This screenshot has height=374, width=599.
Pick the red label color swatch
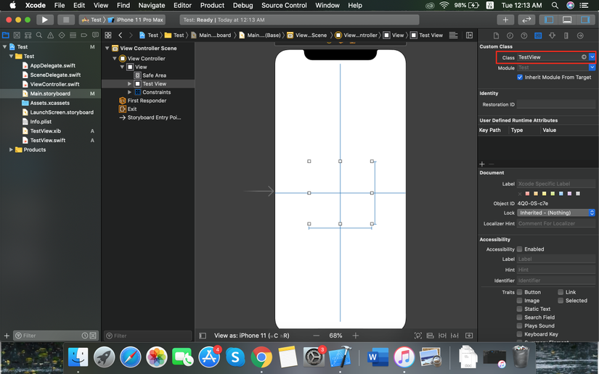point(529,194)
